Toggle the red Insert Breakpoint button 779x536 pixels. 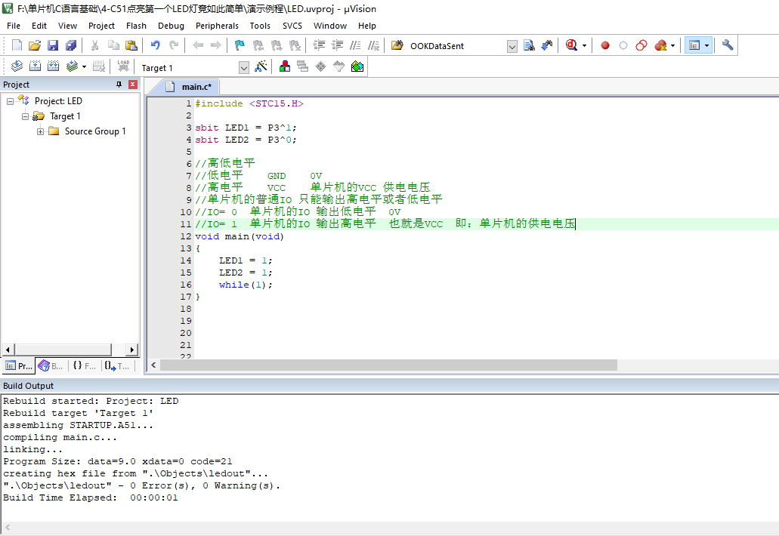point(605,45)
